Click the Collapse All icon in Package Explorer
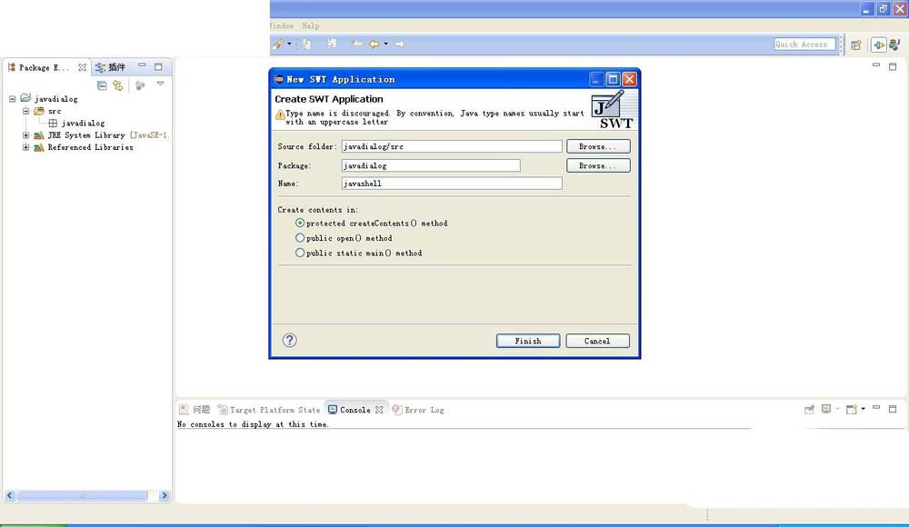The image size is (909, 527). [x=102, y=85]
